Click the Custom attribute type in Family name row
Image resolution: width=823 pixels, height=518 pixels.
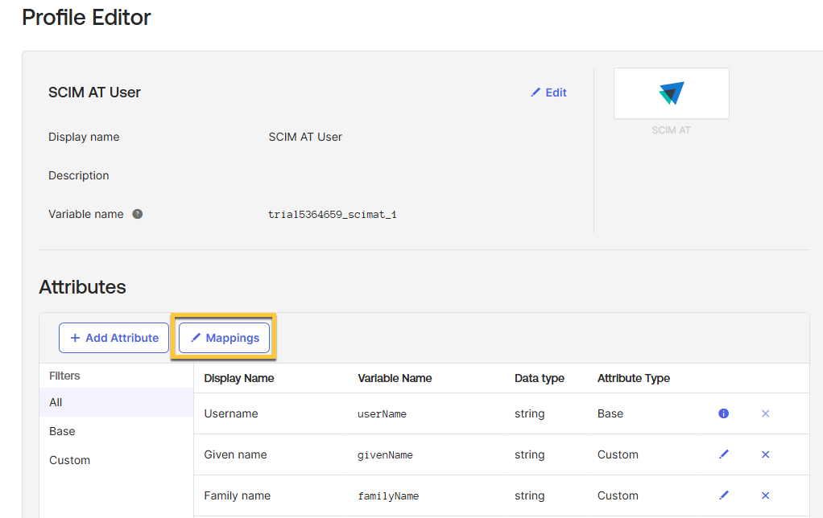tap(618, 495)
